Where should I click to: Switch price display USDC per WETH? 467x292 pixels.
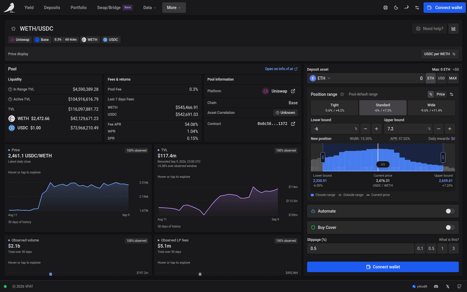[x=440, y=54]
